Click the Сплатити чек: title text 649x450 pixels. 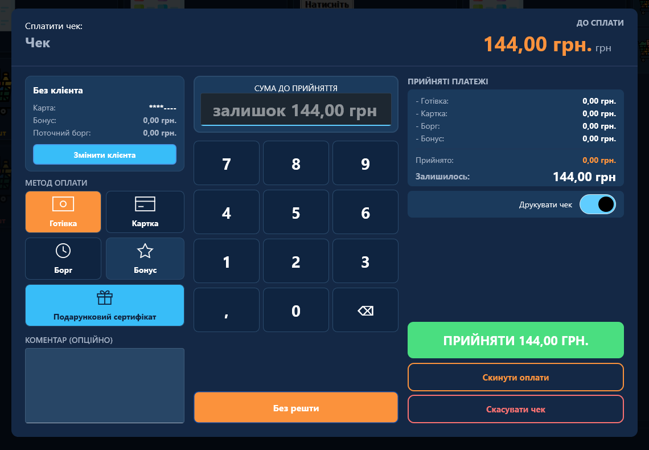pos(54,26)
